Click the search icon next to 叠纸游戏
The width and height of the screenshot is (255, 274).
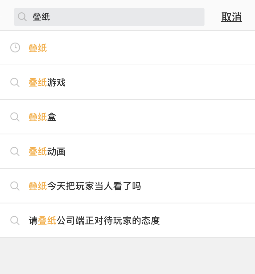pyautogui.click(x=15, y=82)
